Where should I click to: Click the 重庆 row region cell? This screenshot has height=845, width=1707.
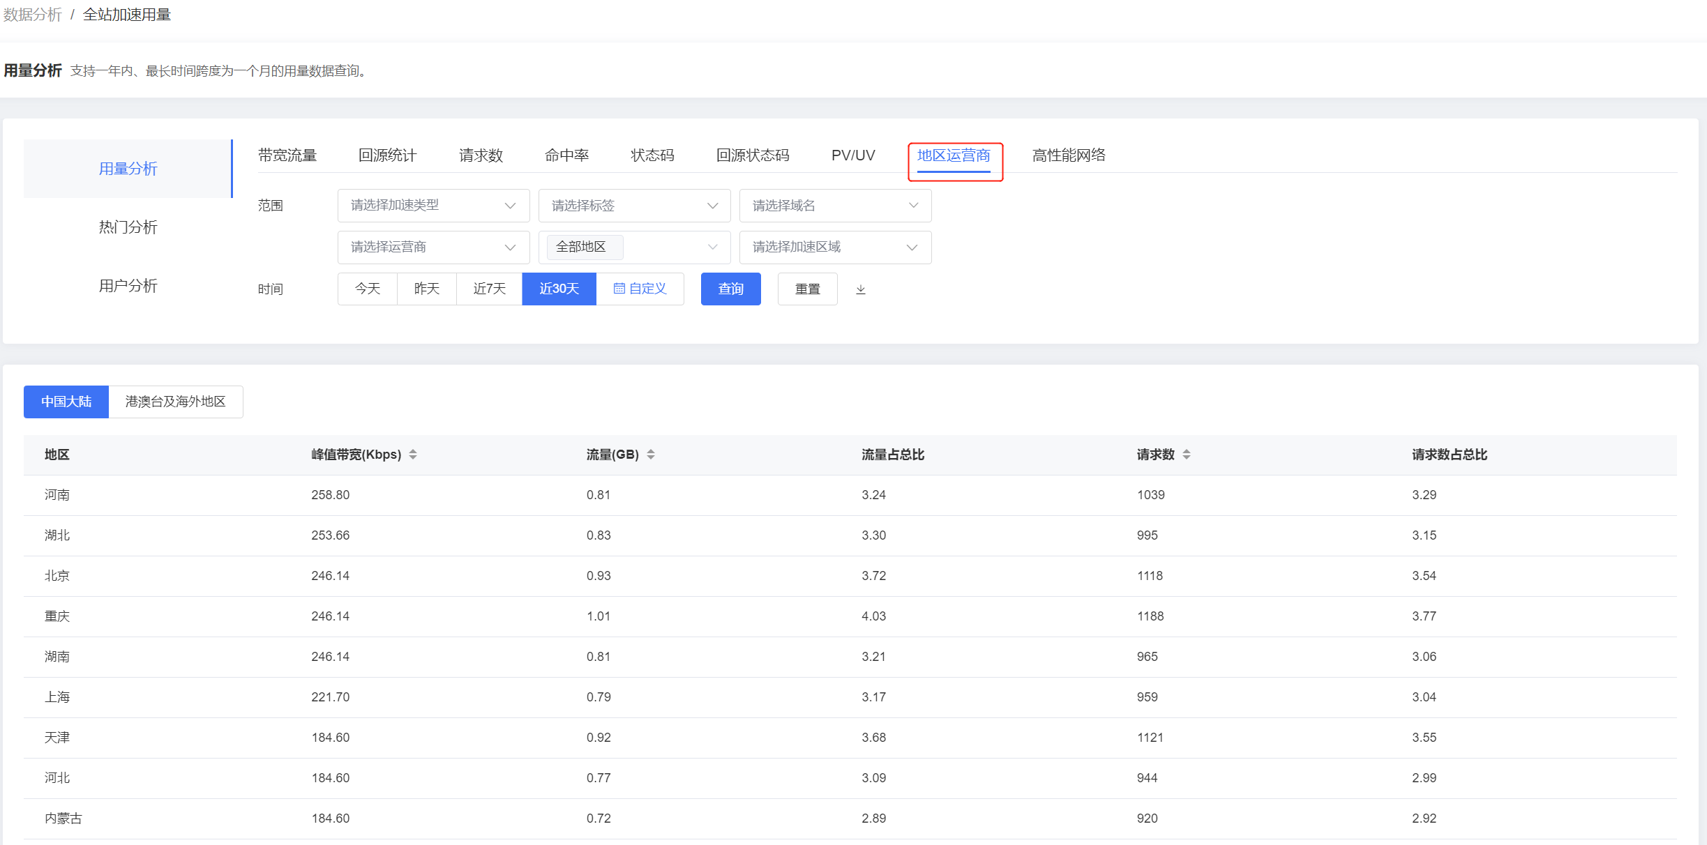(x=57, y=616)
